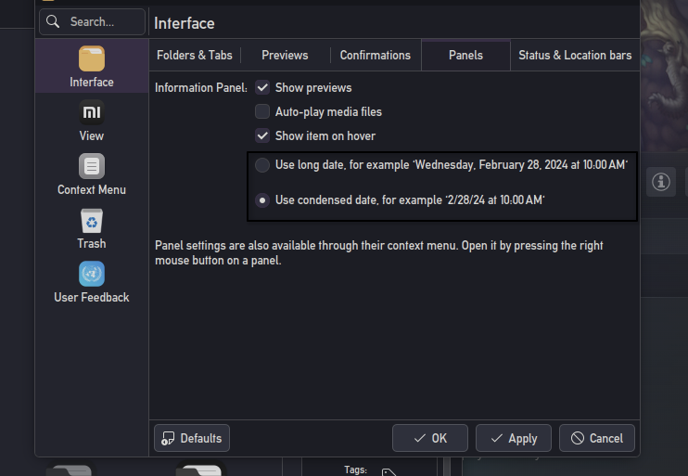The image size is (688, 476).
Task: Switch to the Folders & Tabs tab
Action: [x=195, y=56]
